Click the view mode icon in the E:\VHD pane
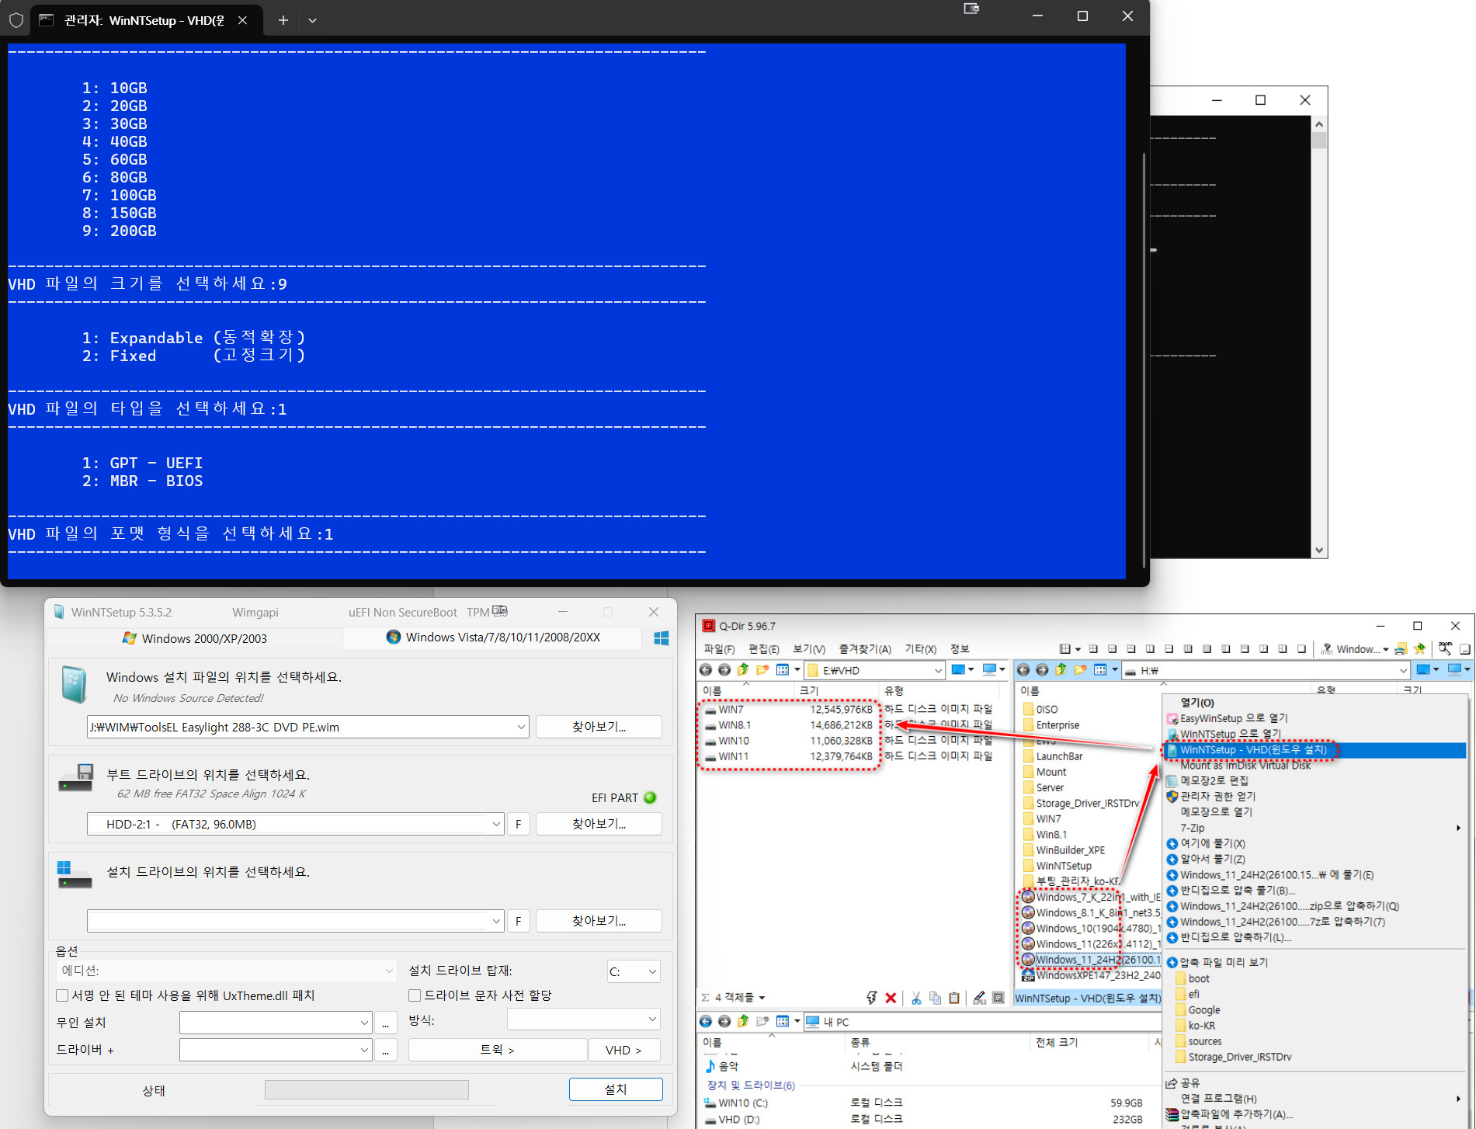The width and height of the screenshot is (1476, 1129). [783, 670]
